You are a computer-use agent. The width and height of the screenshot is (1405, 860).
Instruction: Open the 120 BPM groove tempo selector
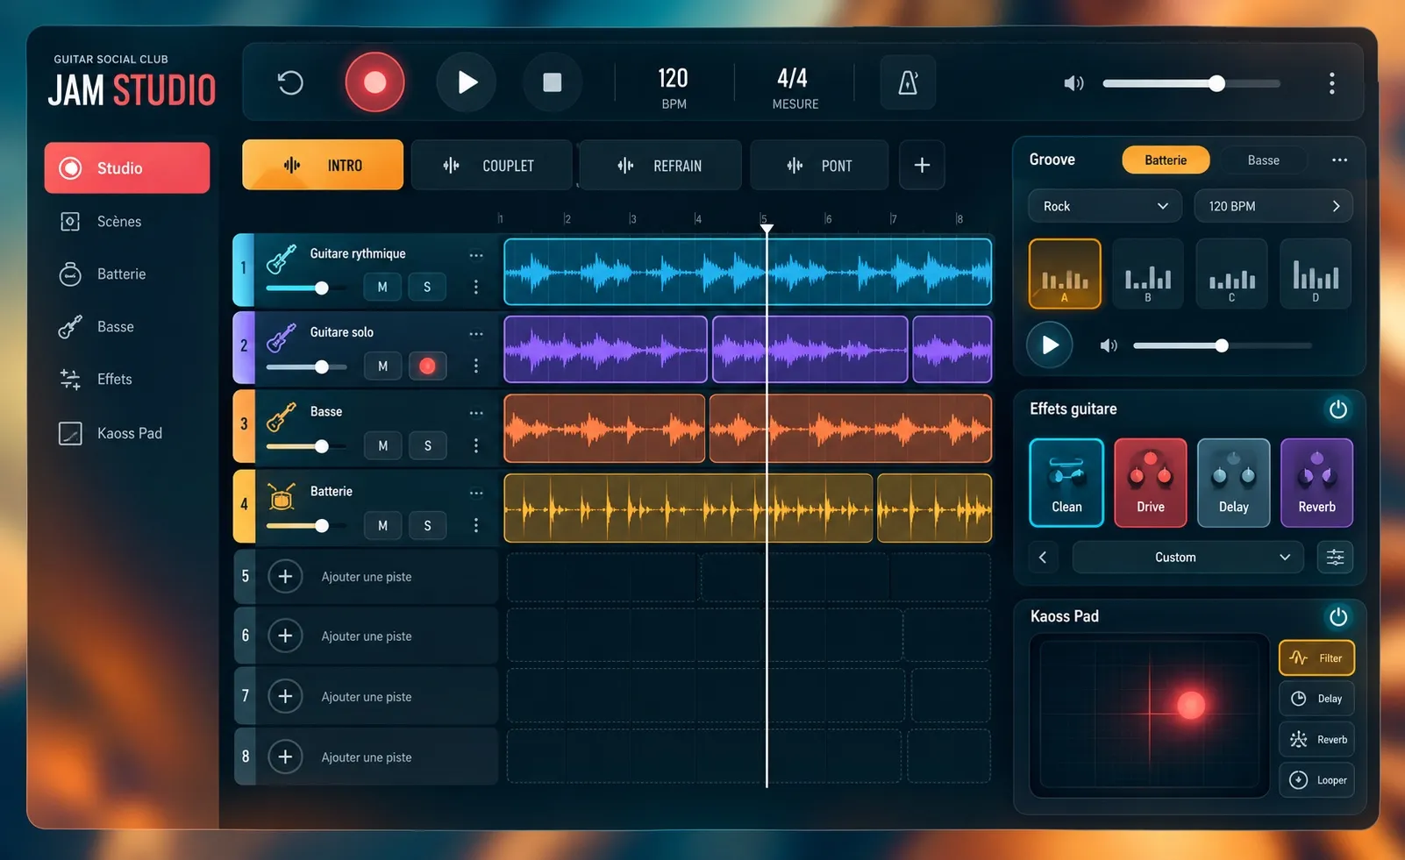click(1273, 206)
